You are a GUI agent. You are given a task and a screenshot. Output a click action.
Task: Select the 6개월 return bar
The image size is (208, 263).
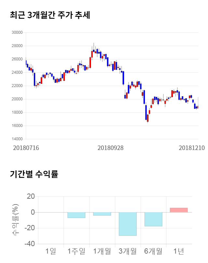click(153, 219)
